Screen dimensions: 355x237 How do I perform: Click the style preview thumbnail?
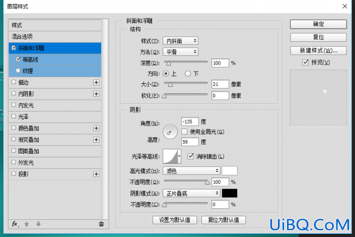[x=318, y=98]
